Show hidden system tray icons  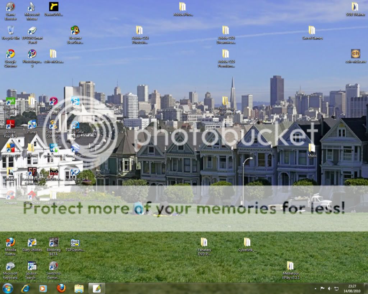click(316, 288)
